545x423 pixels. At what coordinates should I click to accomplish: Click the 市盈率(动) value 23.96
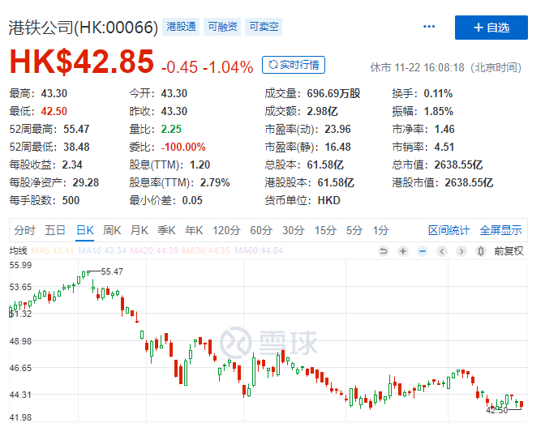pyautogui.click(x=337, y=129)
